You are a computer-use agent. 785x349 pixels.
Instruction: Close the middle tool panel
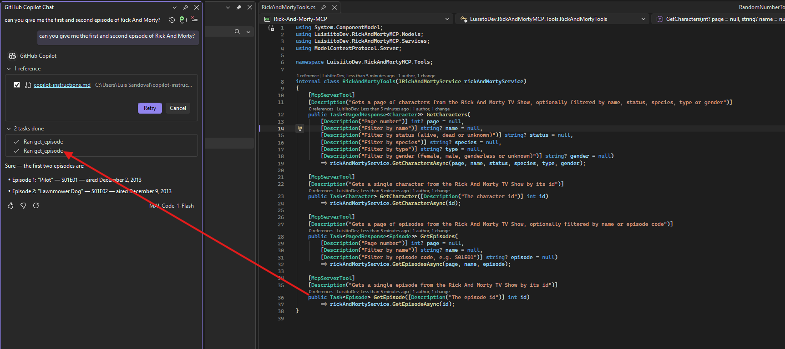pos(250,7)
